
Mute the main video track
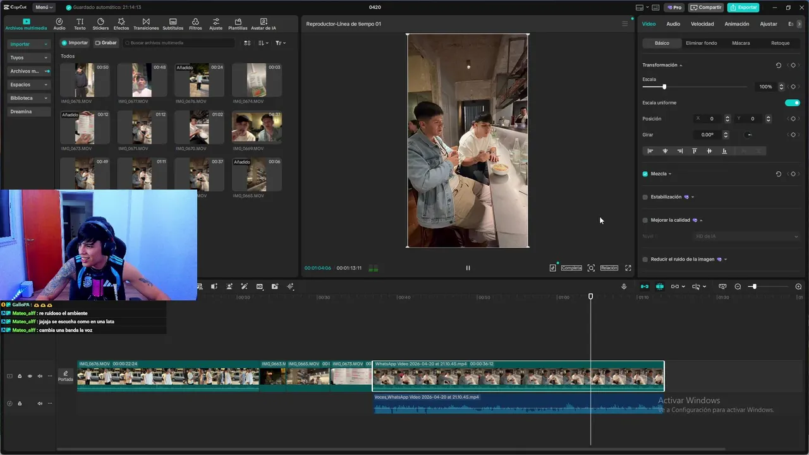tap(40, 376)
